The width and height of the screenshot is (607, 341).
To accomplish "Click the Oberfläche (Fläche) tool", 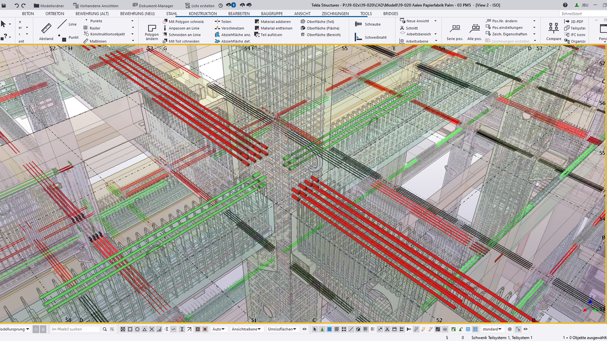I will [320, 28].
